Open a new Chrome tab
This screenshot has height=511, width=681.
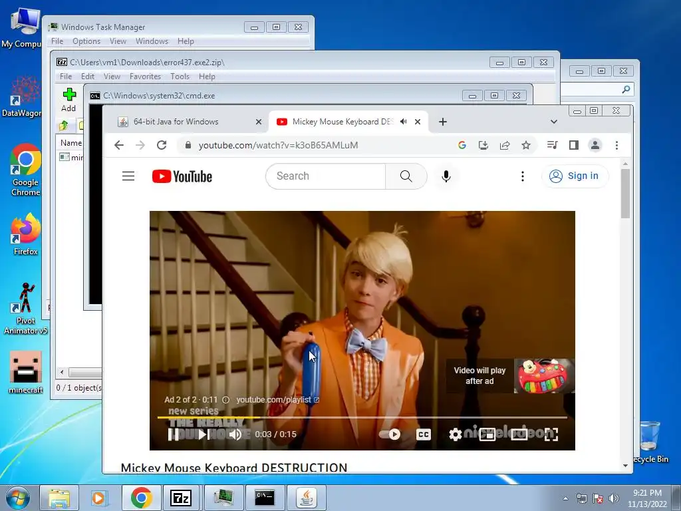point(442,122)
